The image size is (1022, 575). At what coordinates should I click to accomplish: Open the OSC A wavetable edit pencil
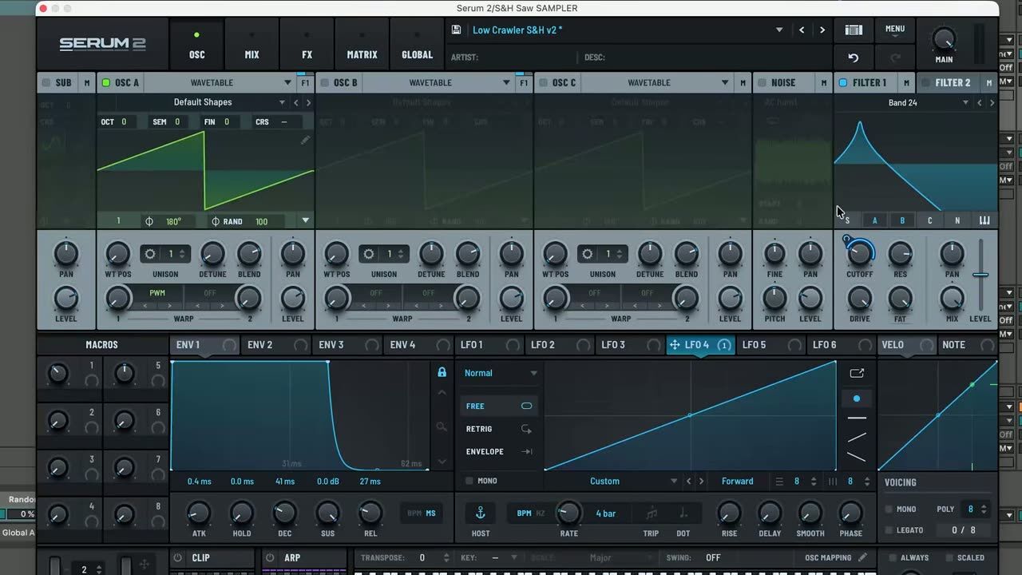[305, 141]
